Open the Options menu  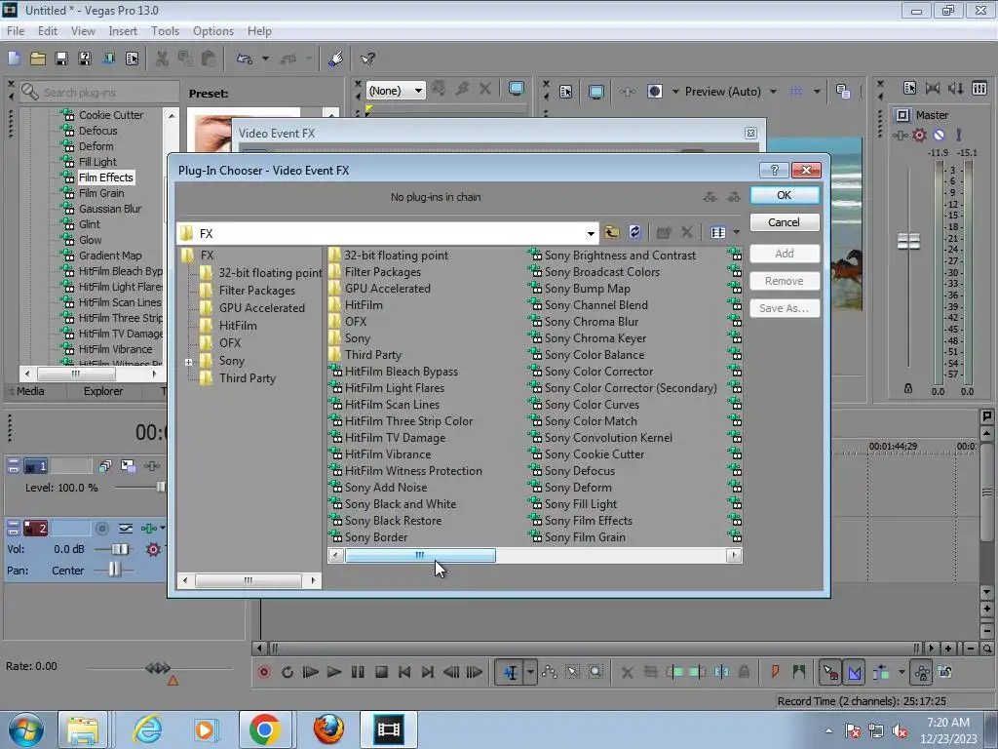click(x=213, y=30)
